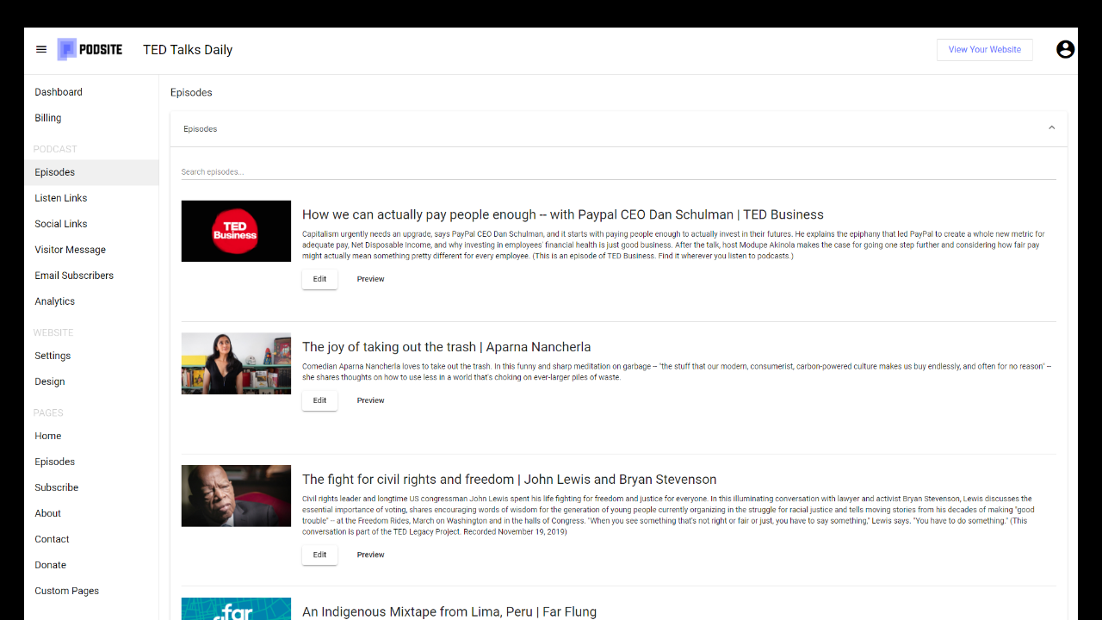The height and width of the screenshot is (620, 1102).
Task: Click the John Lewis episode thumbnail
Action: point(236,496)
